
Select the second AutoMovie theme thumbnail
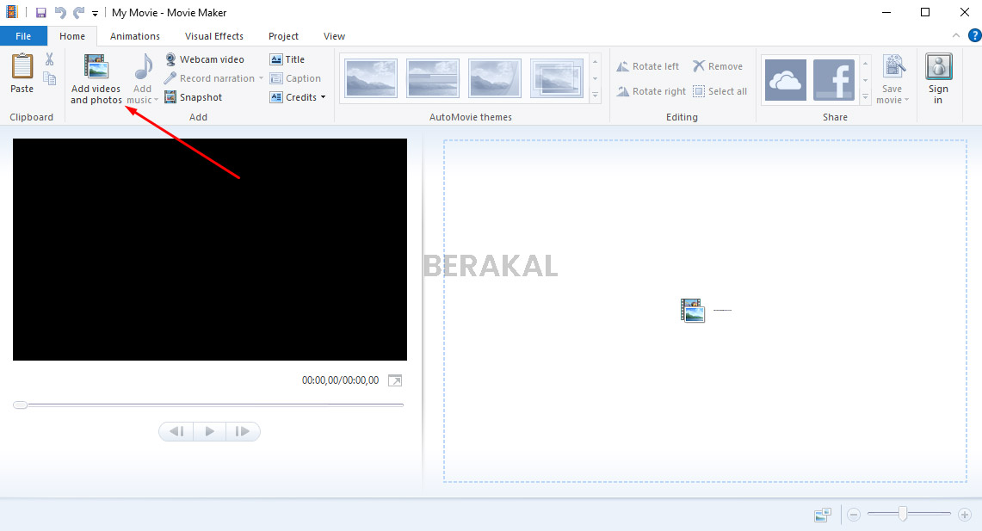click(x=432, y=77)
